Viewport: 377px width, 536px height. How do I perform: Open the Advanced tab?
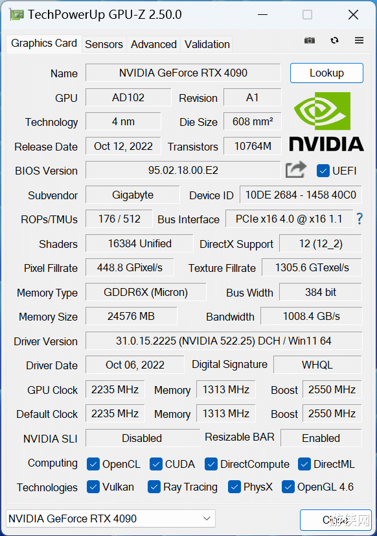coord(154,44)
